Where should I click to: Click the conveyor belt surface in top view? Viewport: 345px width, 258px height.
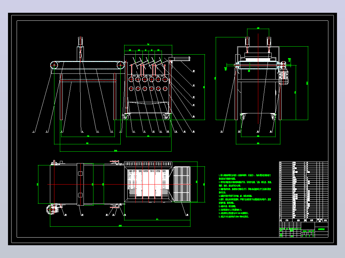click(87, 184)
